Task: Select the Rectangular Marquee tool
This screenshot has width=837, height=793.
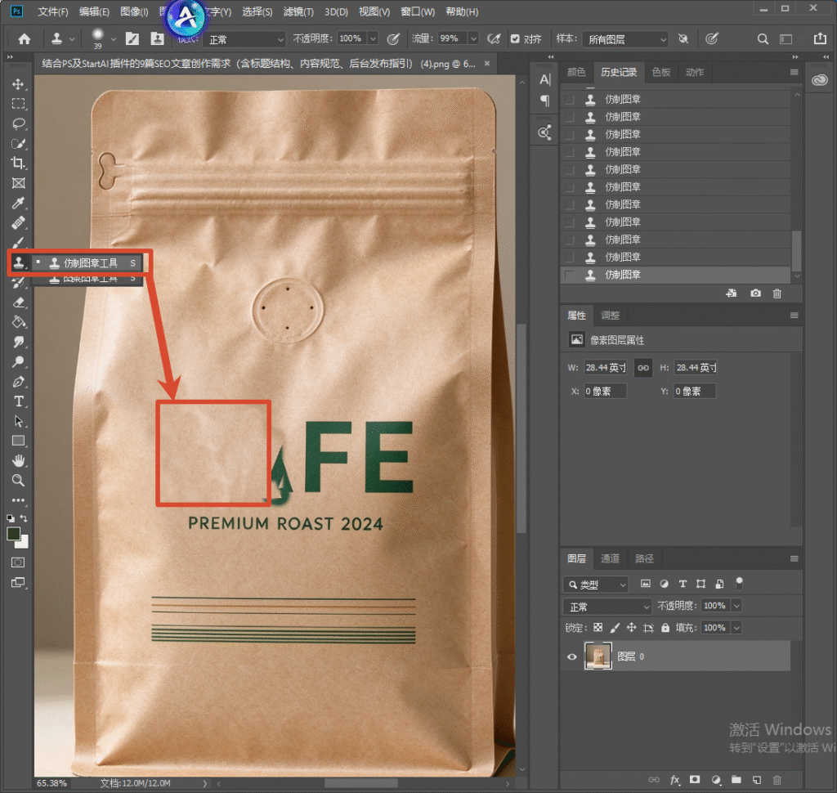Action: pos(18,104)
